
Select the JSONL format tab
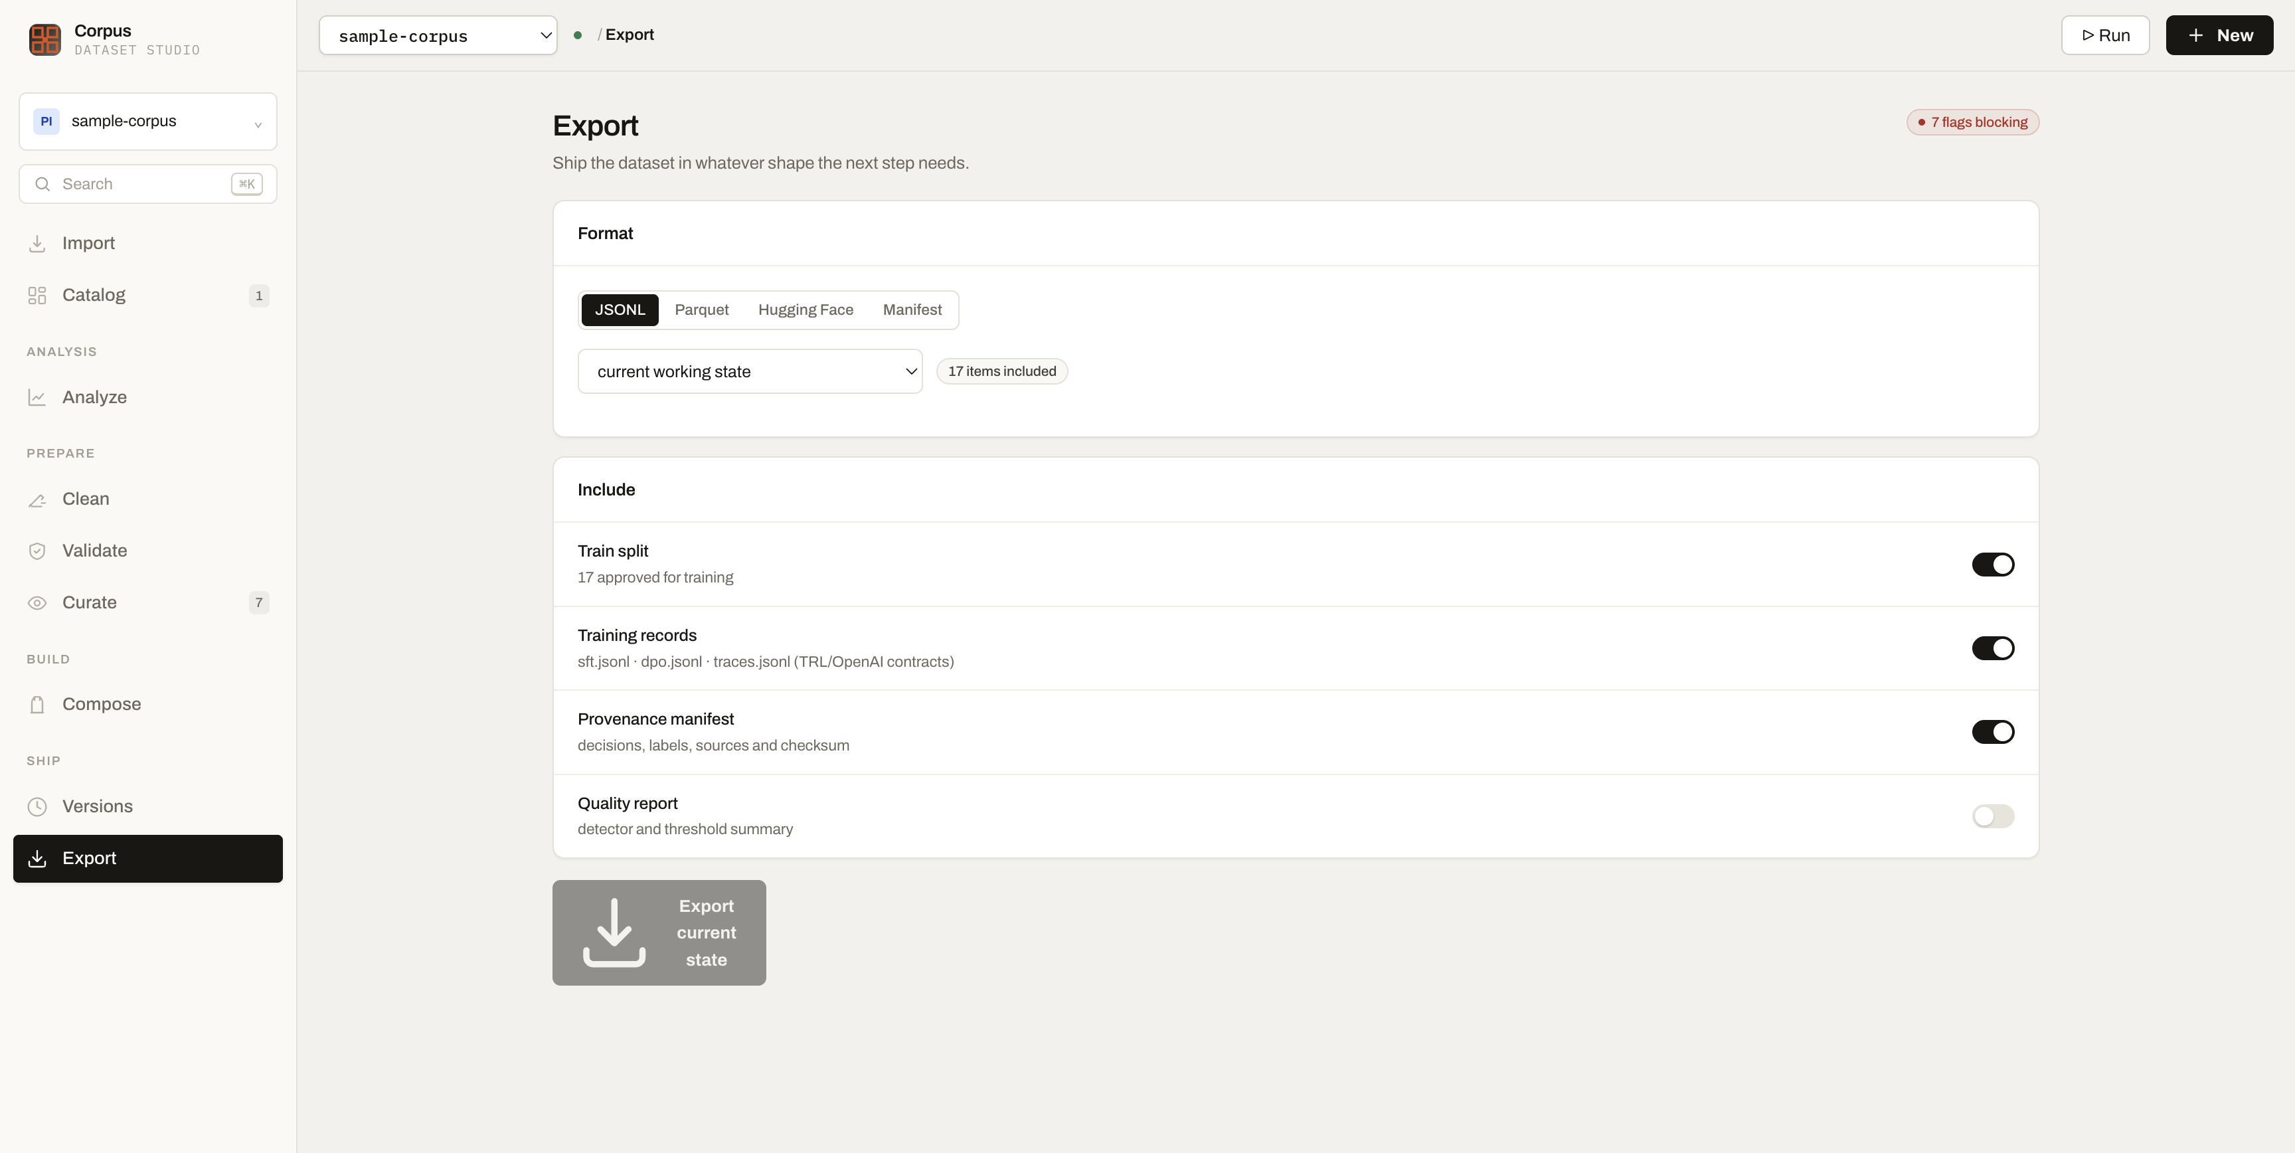(620, 310)
